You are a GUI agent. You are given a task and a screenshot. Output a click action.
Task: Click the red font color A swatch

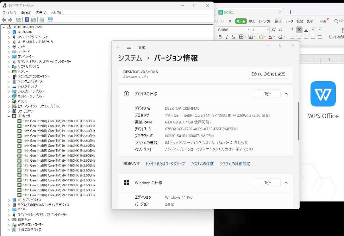270,37
